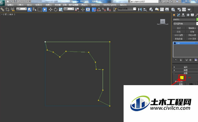Viewport: 198px width, 122px height.
Task: Click the Mirror tool icon
Action: point(140,10)
